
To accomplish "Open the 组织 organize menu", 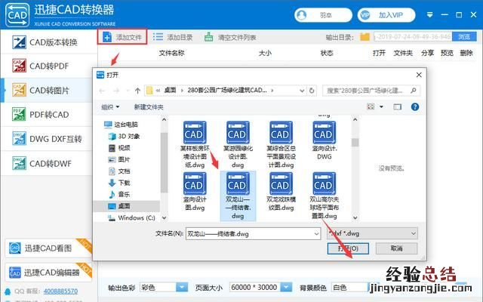I will pyautogui.click(x=110, y=107).
